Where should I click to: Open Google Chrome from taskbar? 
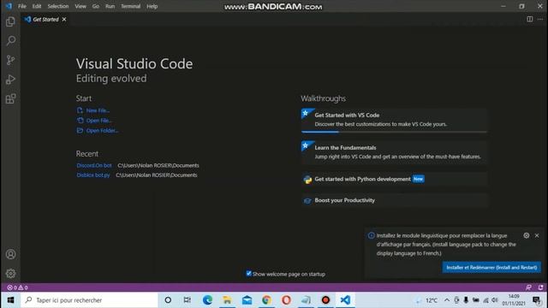266,300
